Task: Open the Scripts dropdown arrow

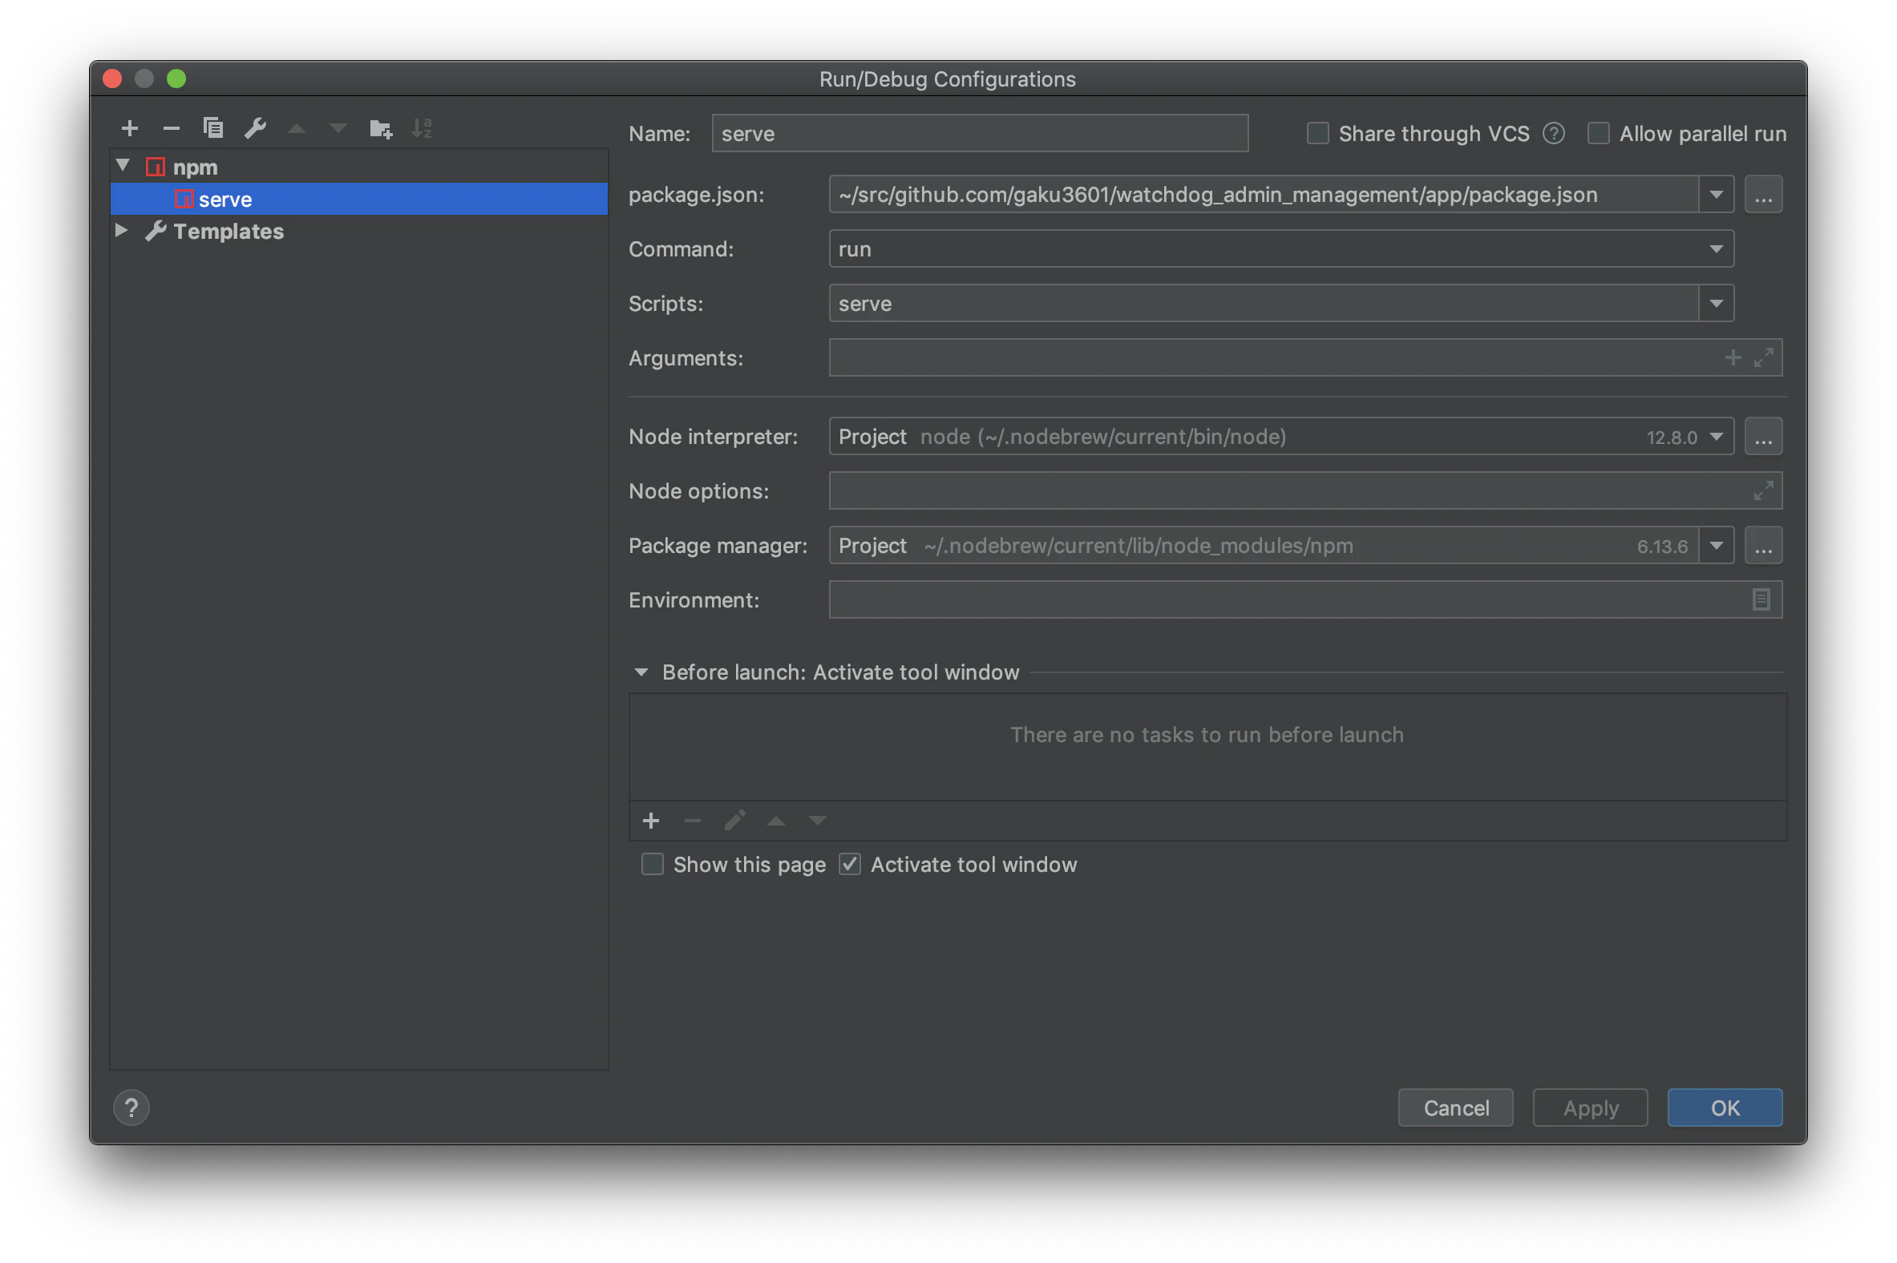Action: point(1716,305)
